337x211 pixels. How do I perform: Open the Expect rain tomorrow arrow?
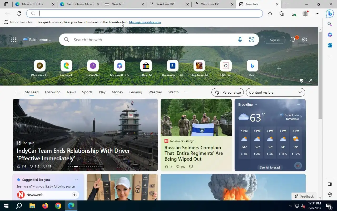301,117
